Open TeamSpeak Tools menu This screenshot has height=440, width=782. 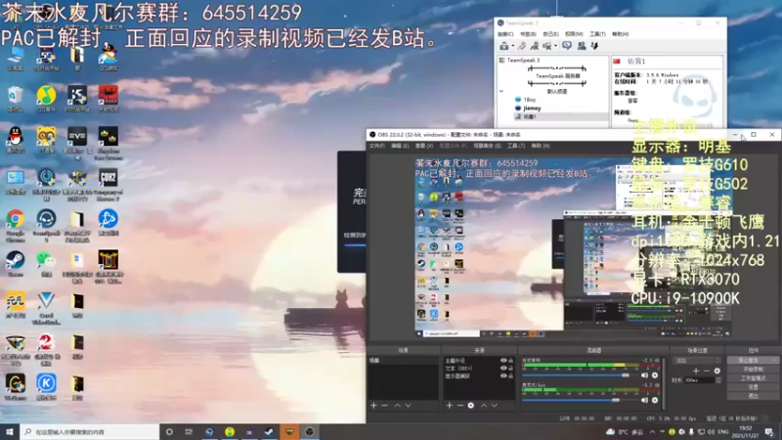(597, 34)
